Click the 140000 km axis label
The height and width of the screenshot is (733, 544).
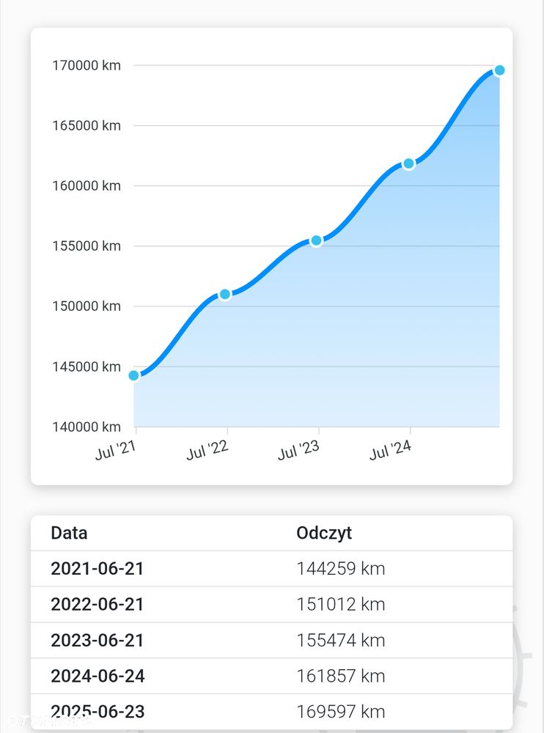[86, 427]
